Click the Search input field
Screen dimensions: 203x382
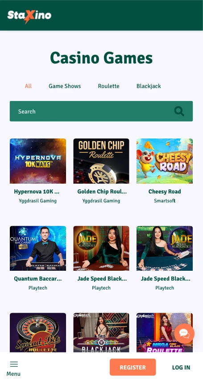(101, 111)
